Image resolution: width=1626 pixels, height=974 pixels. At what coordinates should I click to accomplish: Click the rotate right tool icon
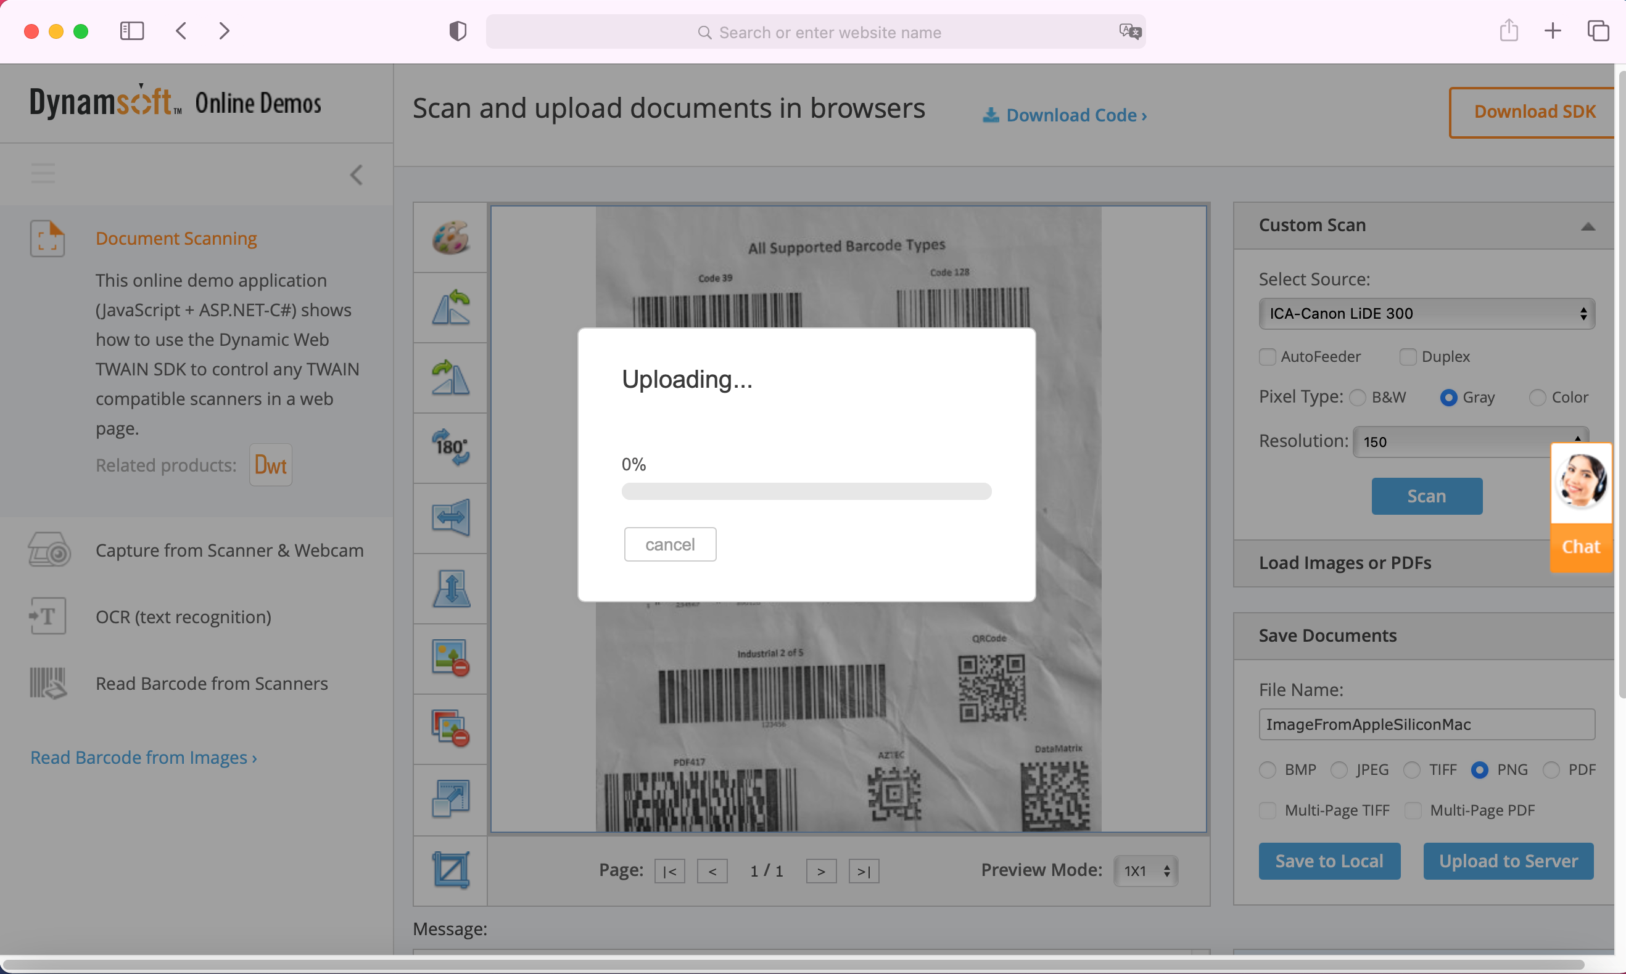[450, 378]
